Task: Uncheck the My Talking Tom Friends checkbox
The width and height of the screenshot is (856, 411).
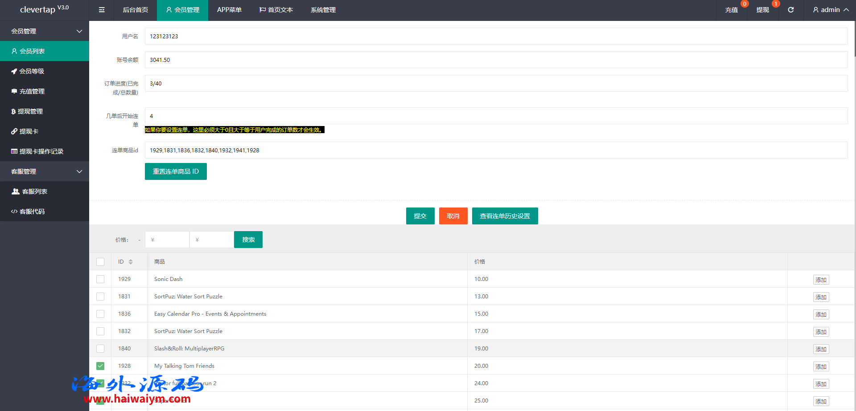Action: tap(100, 366)
